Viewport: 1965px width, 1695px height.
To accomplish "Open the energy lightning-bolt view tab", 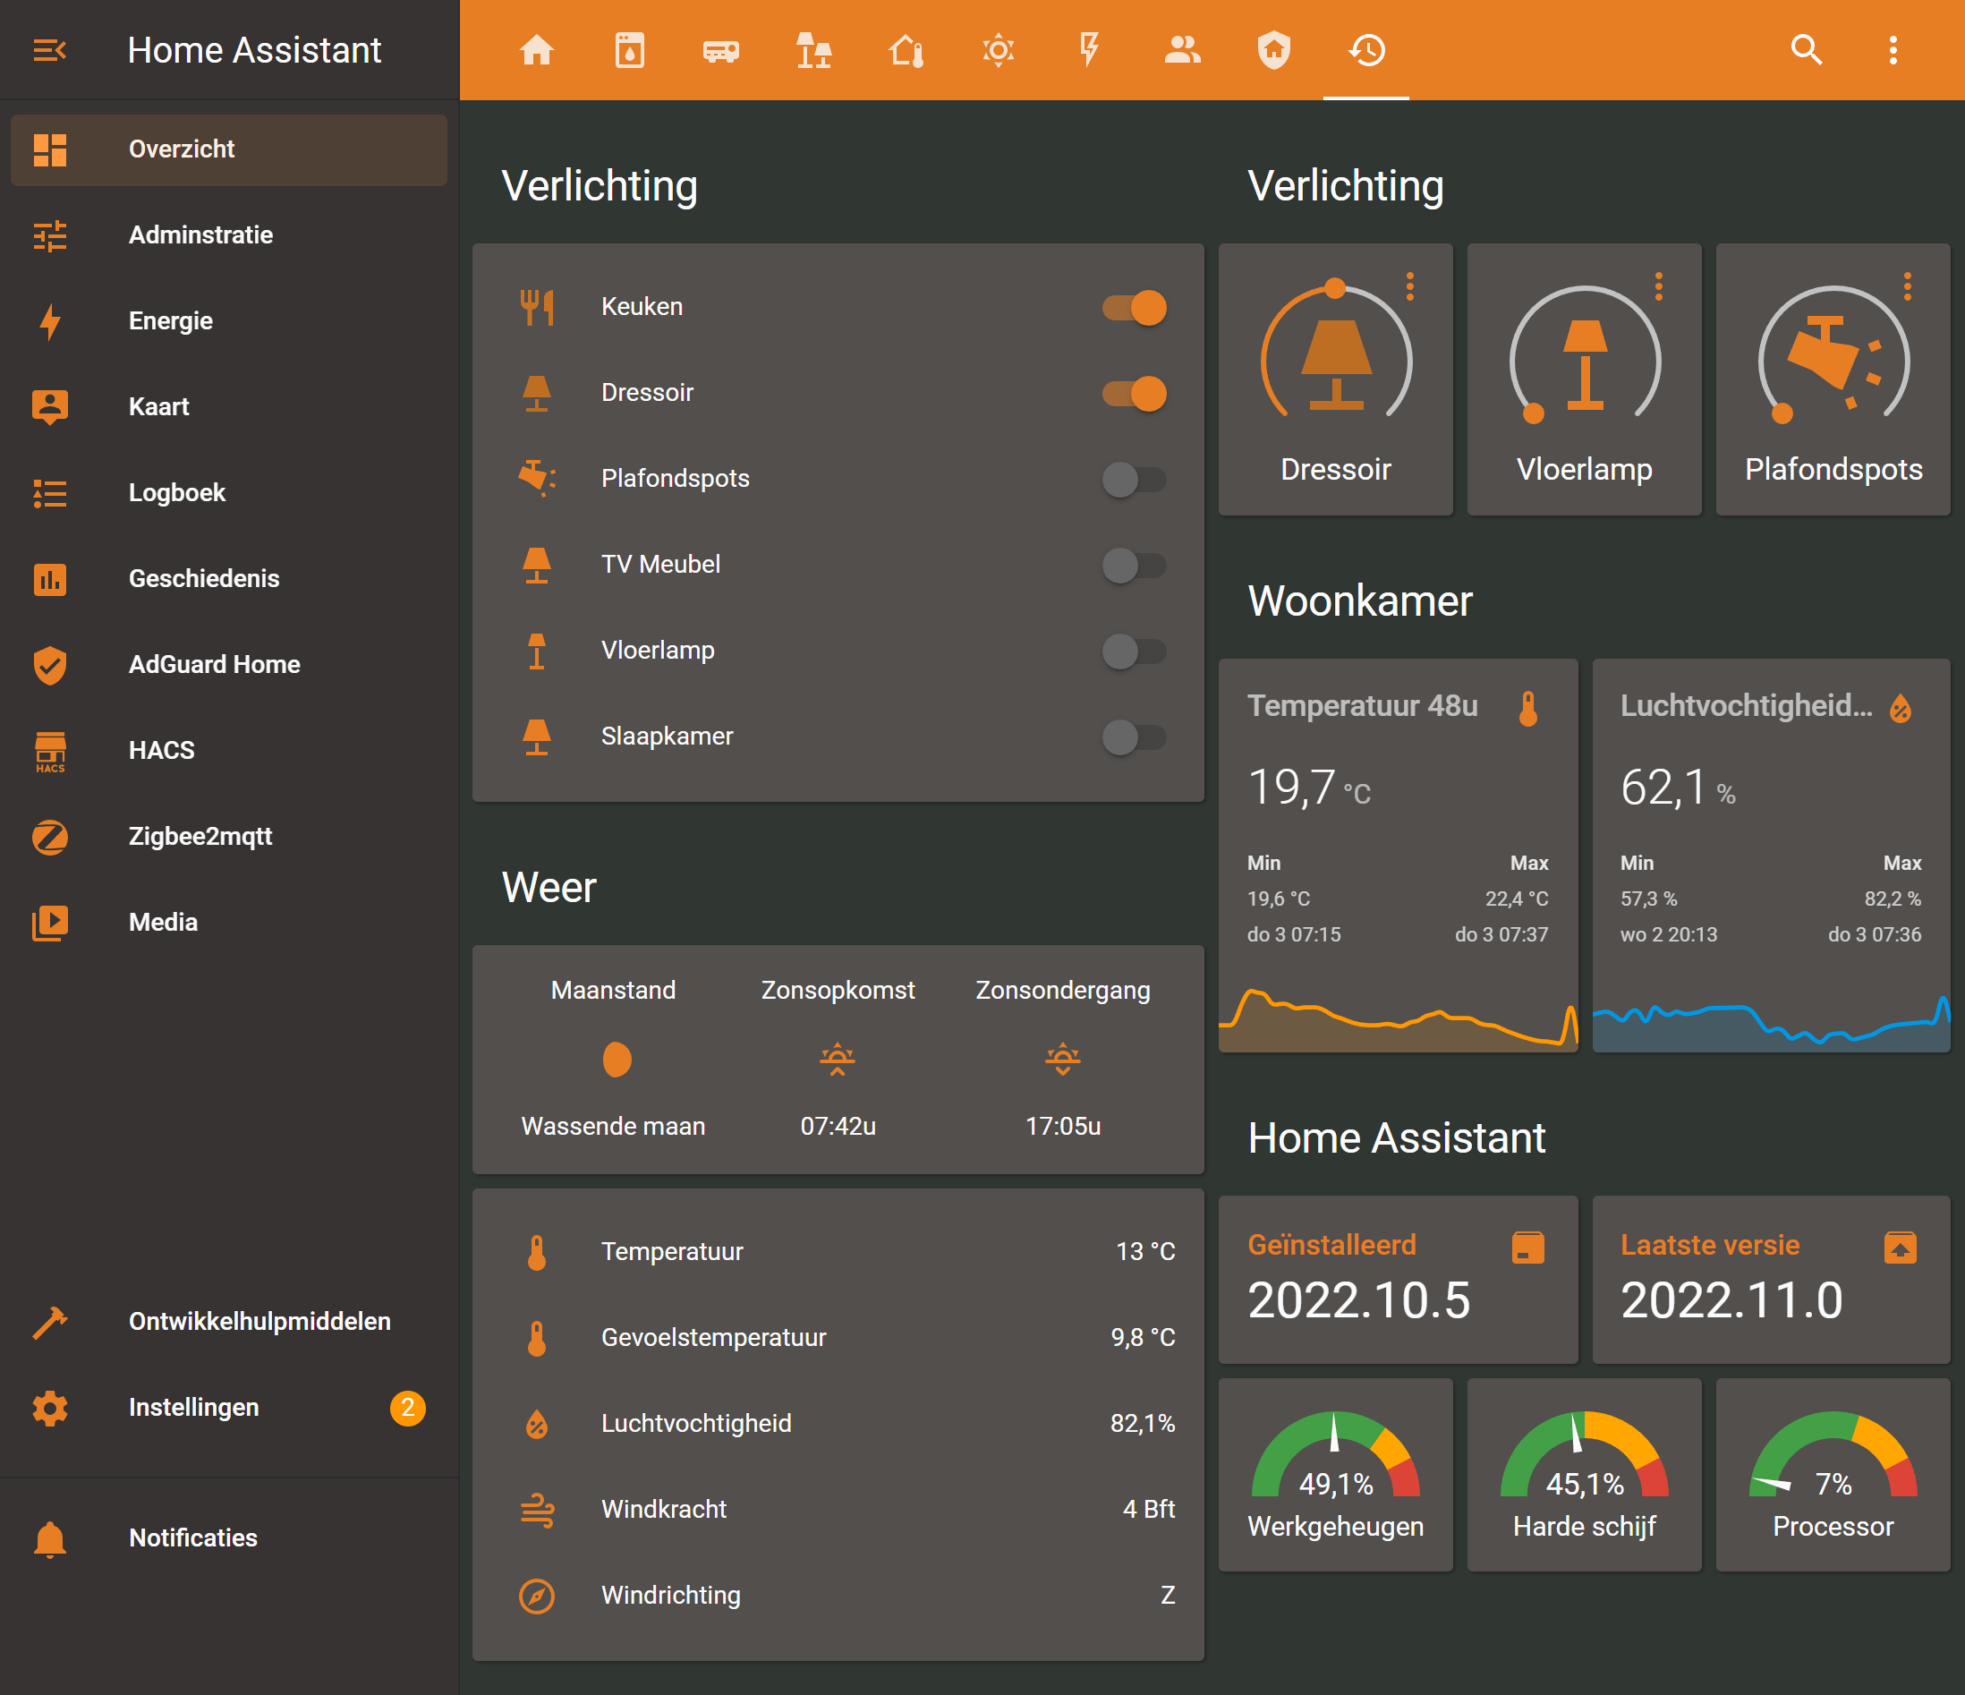I will (x=1090, y=49).
